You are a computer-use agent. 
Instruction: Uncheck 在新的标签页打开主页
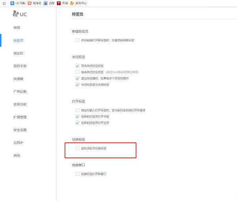pyautogui.click(x=77, y=123)
